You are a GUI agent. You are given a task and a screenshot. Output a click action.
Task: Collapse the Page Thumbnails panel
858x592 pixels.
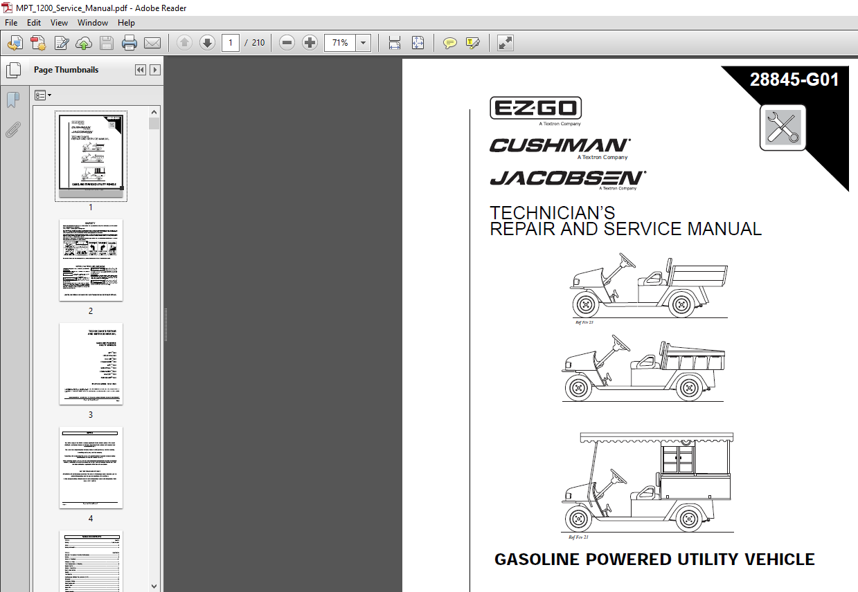141,70
